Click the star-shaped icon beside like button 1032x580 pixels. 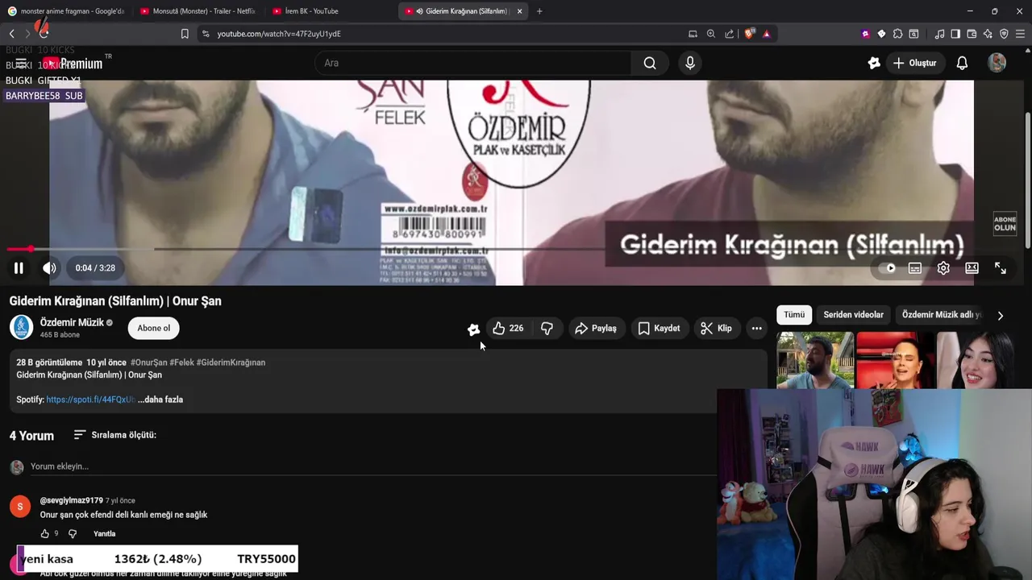click(473, 329)
